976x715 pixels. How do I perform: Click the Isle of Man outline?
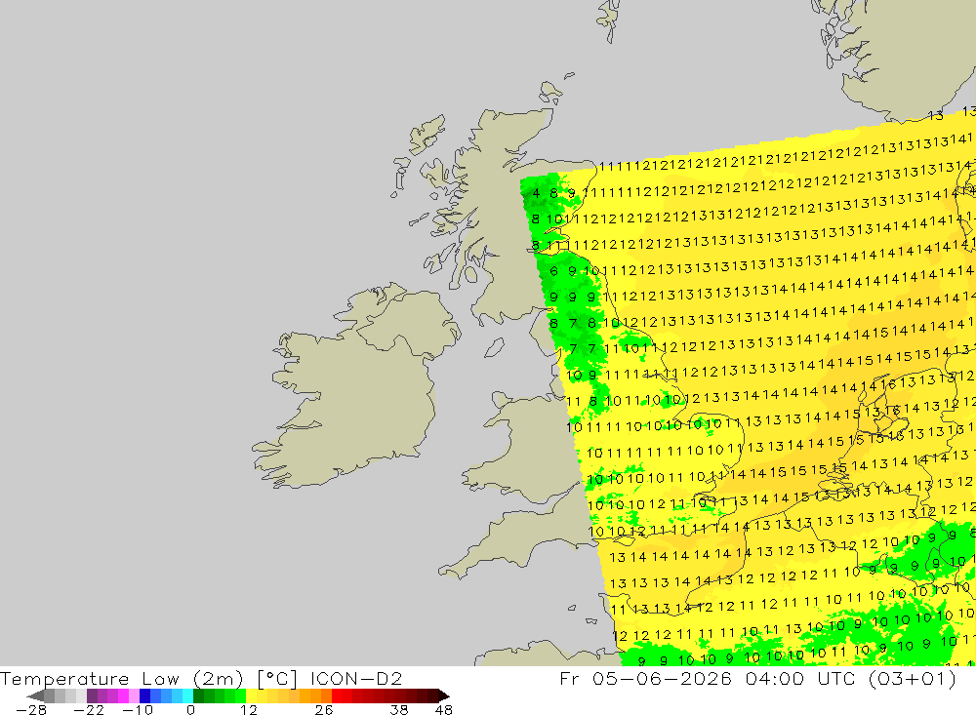(494, 348)
